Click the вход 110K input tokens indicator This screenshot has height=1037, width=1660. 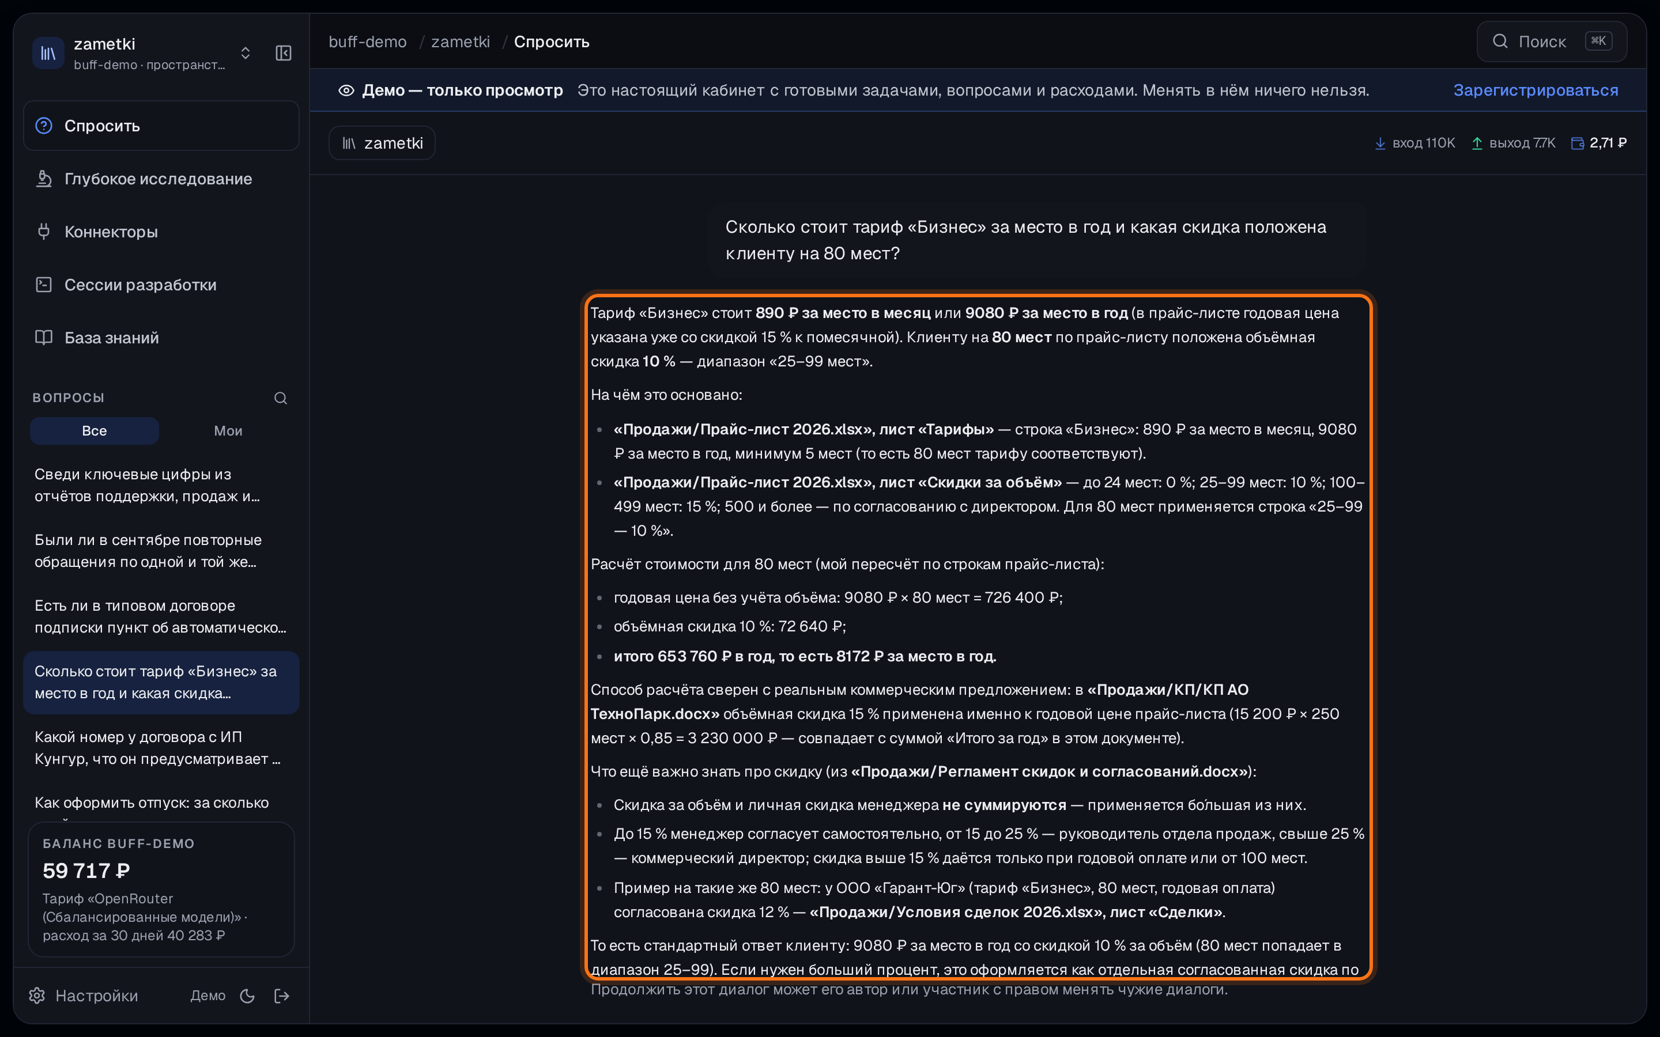1415,143
